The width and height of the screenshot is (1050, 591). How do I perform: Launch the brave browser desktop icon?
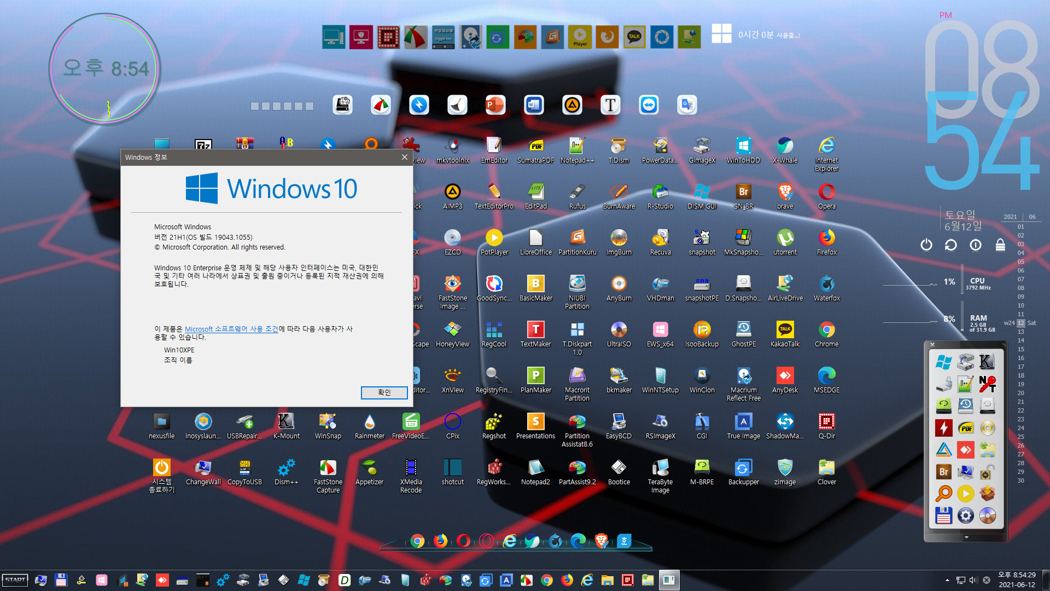[x=785, y=196]
